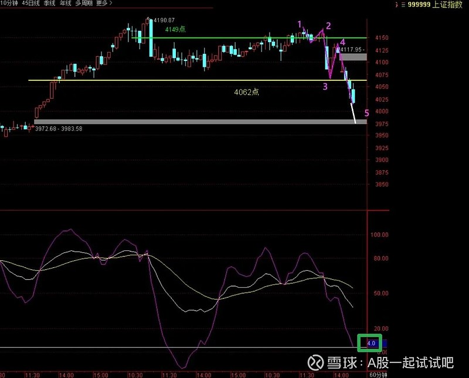
Task: Click the last cyan candle near 4025
Action: coord(354,96)
